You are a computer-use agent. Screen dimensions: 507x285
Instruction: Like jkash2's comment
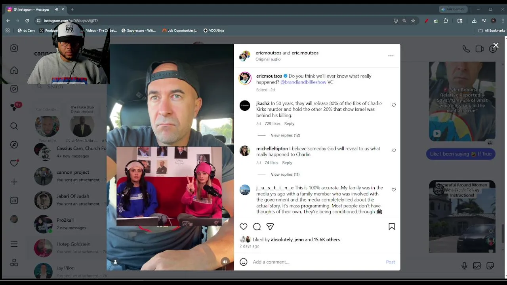tap(394, 105)
